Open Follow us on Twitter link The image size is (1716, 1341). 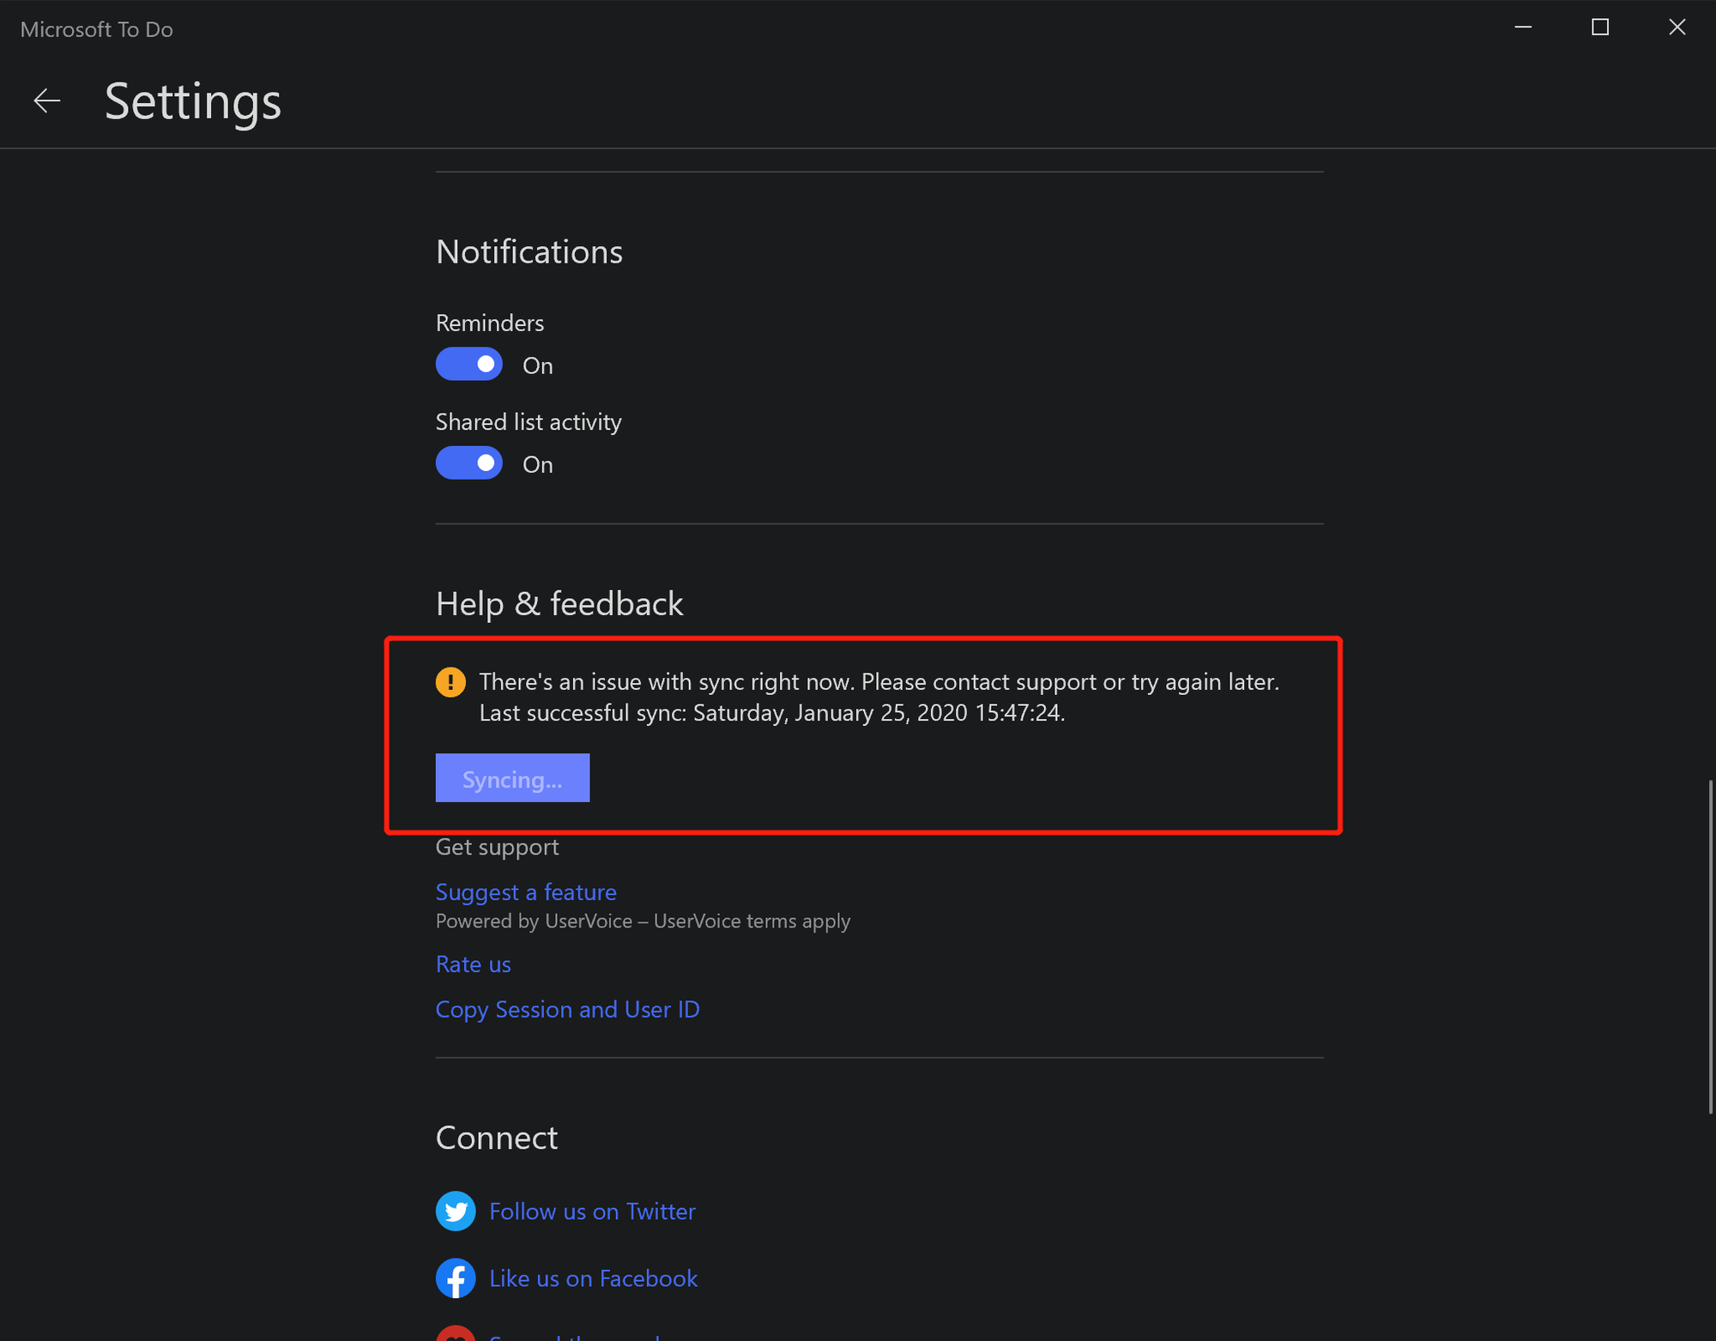[592, 1211]
